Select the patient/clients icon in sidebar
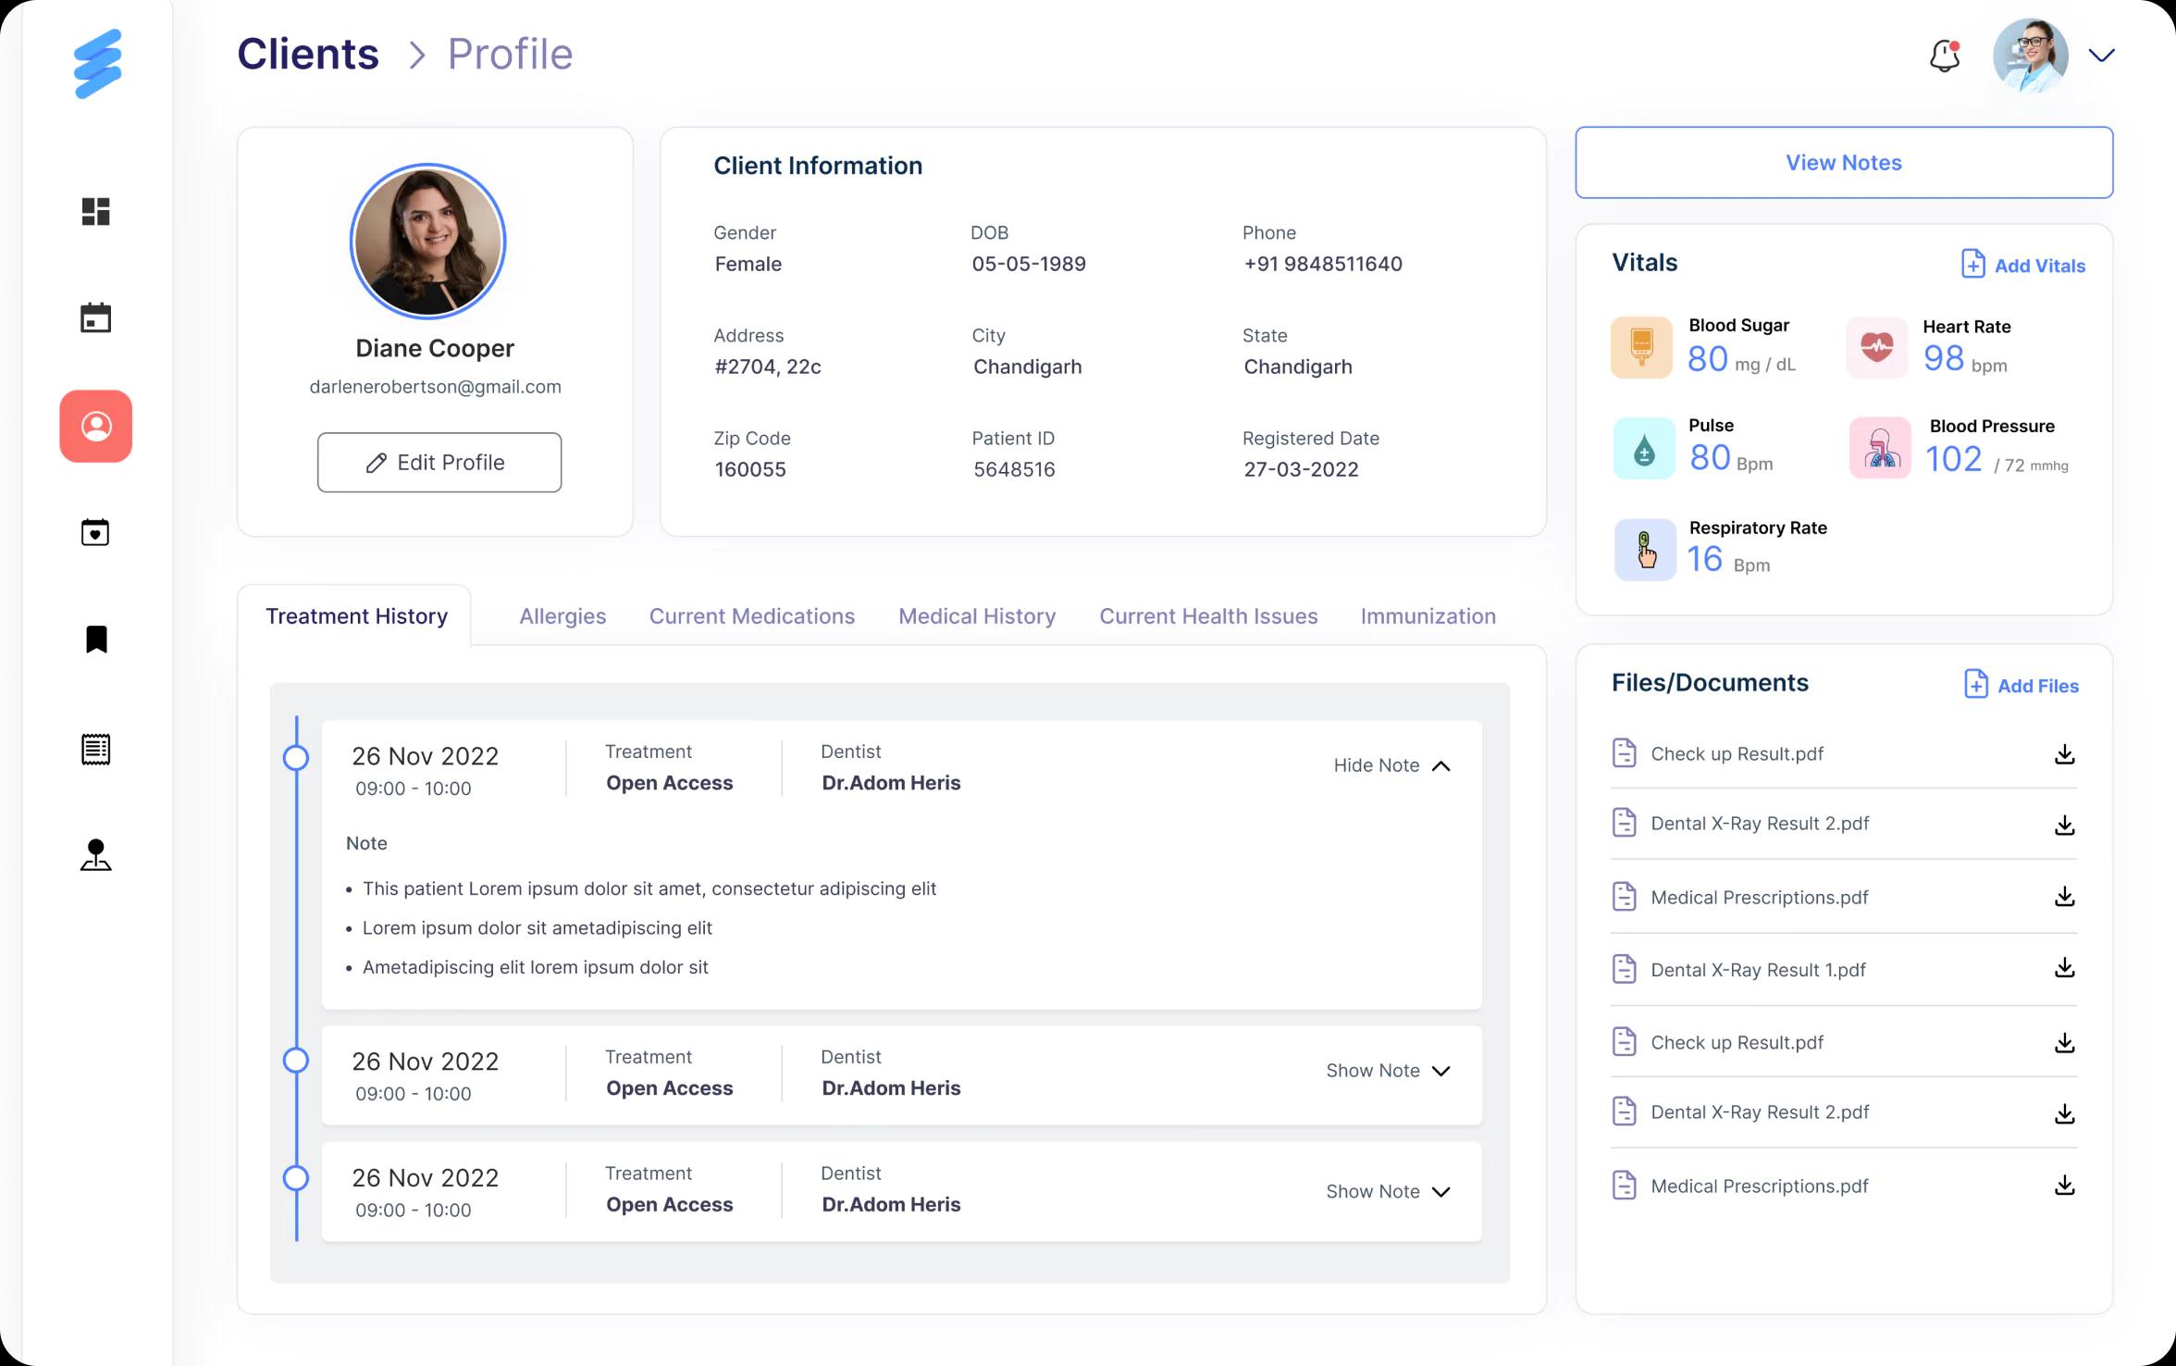 [97, 425]
